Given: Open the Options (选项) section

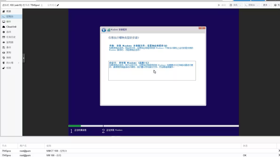Looking at the screenshot, I should coord(9,32).
